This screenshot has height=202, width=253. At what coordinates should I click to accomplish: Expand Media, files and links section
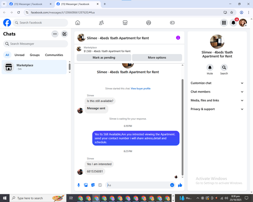[x=217, y=100]
